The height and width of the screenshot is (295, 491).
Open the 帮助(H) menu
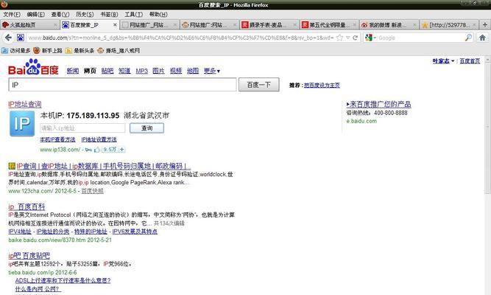(158, 15)
